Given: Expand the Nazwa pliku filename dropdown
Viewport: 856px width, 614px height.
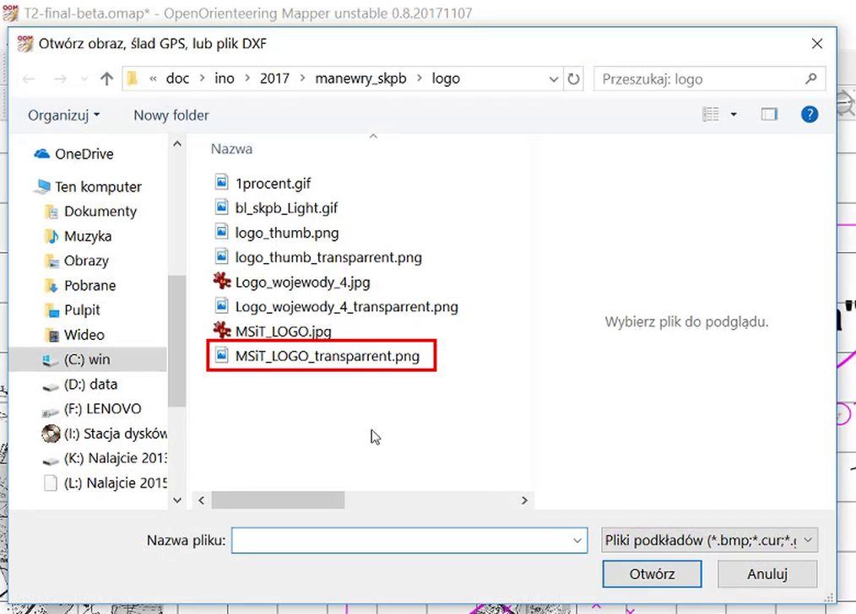Looking at the screenshot, I should (577, 541).
